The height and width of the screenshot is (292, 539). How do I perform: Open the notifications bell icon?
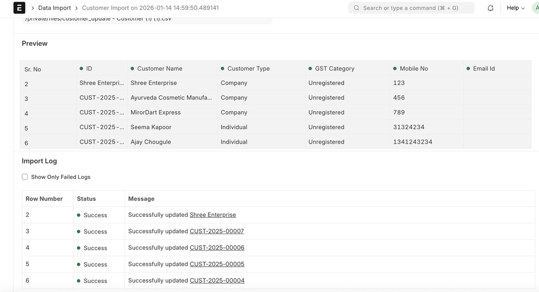click(491, 8)
